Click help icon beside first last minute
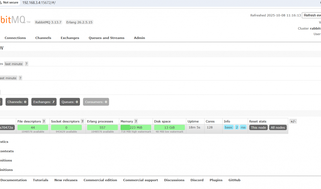The width and height of the screenshot is (321, 189). click(26, 64)
